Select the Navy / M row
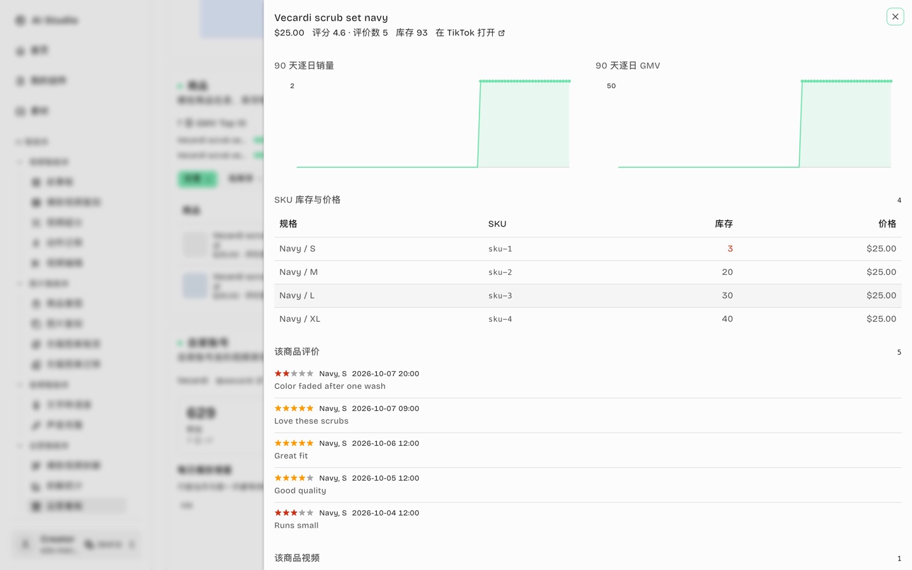Image resolution: width=912 pixels, height=570 pixels. click(588, 272)
